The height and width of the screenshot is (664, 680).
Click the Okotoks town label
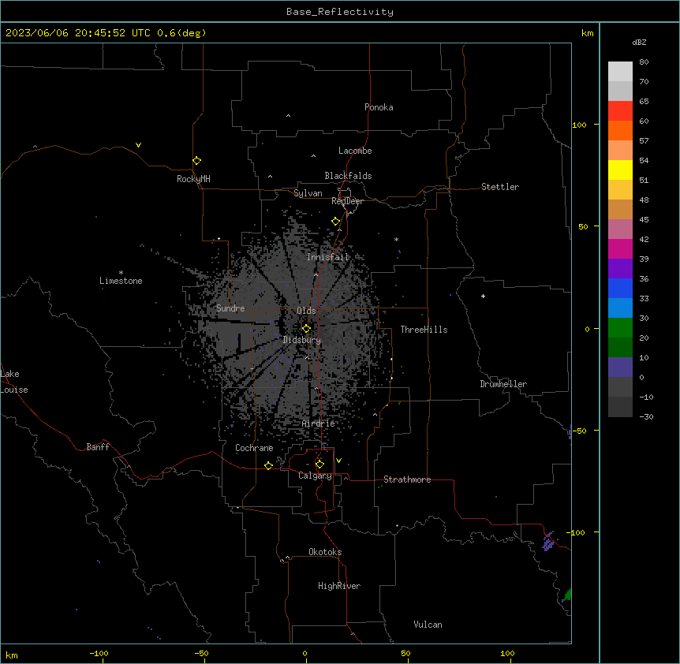tap(325, 552)
